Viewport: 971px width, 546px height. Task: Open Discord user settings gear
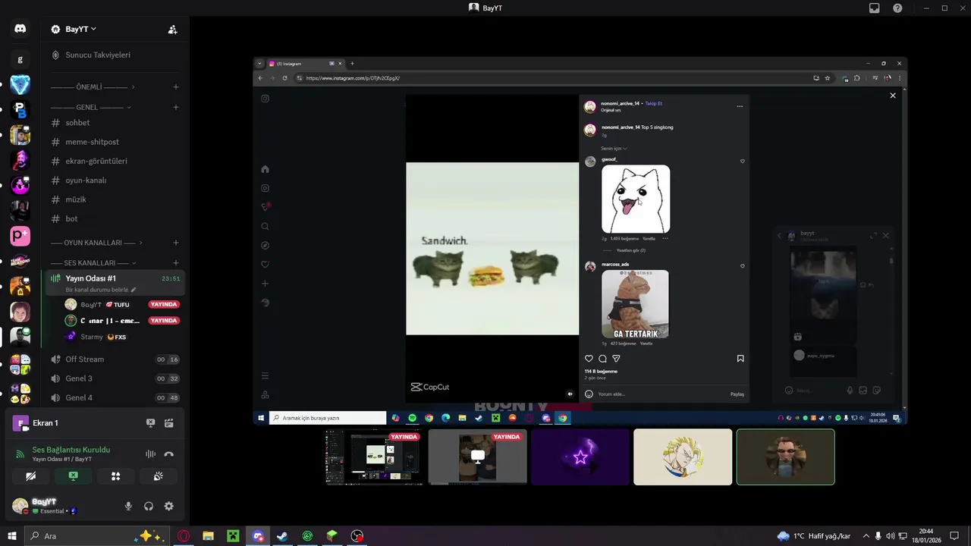tap(169, 506)
